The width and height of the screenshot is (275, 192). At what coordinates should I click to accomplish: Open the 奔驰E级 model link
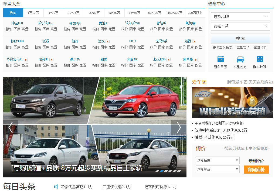[75, 23]
